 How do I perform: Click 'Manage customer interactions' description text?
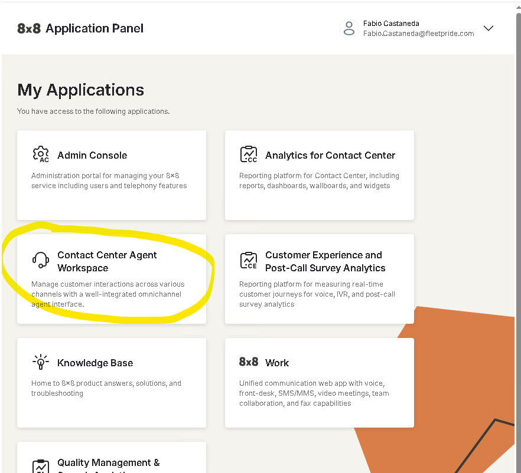pyautogui.click(x=108, y=294)
